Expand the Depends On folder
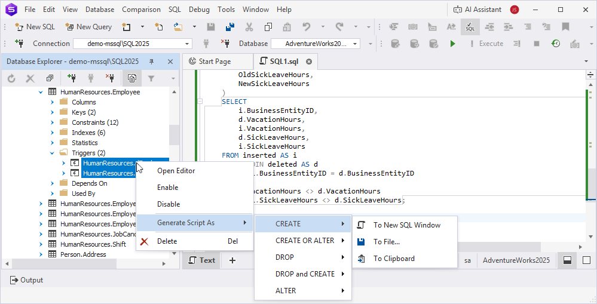The image size is (597, 304). [x=53, y=183]
